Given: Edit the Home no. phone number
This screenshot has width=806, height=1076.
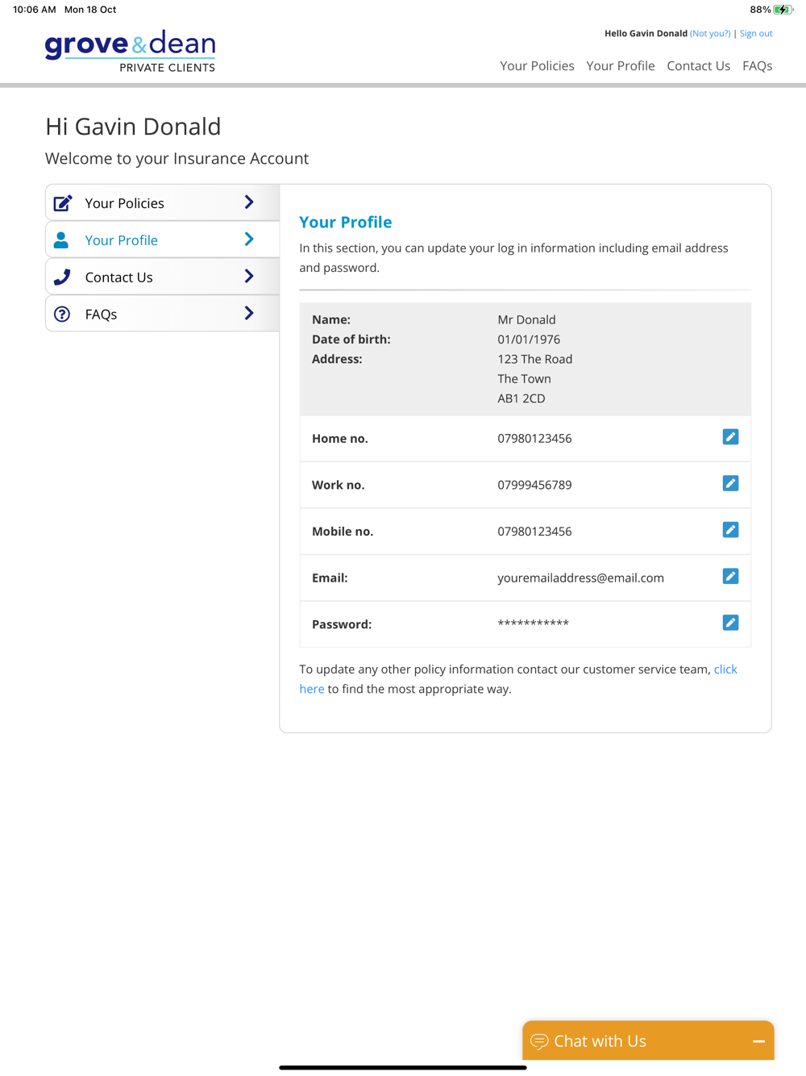Looking at the screenshot, I should pyautogui.click(x=730, y=437).
